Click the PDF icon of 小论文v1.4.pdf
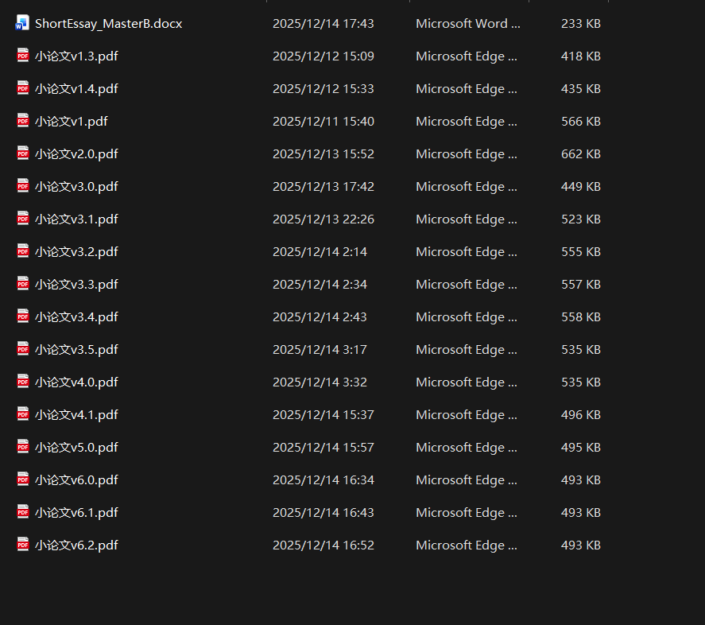Viewport: 705px width, 625px height. pyautogui.click(x=23, y=88)
